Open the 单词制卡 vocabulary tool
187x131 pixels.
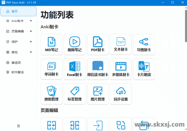coord(51,69)
